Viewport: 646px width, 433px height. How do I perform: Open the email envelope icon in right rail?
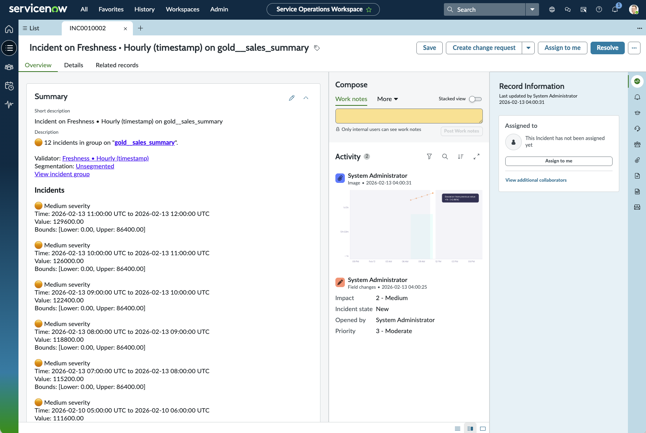pyautogui.click(x=637, y=207)
